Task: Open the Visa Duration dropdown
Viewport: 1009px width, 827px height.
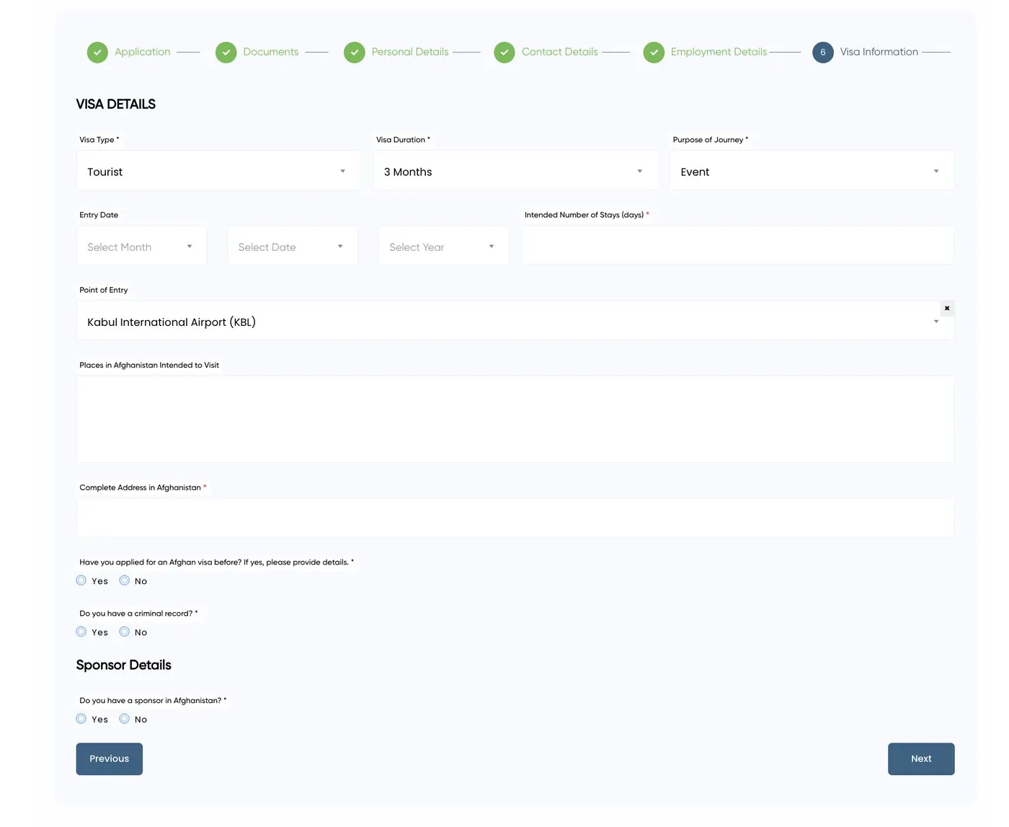Action: (x=515, y=171)
